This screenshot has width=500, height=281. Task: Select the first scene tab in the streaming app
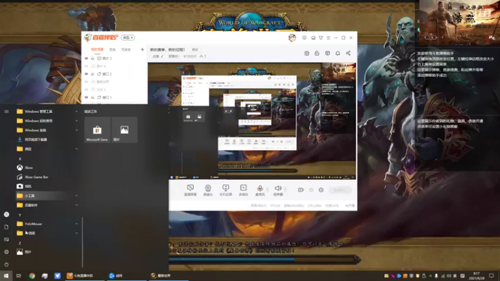(97, 49)
